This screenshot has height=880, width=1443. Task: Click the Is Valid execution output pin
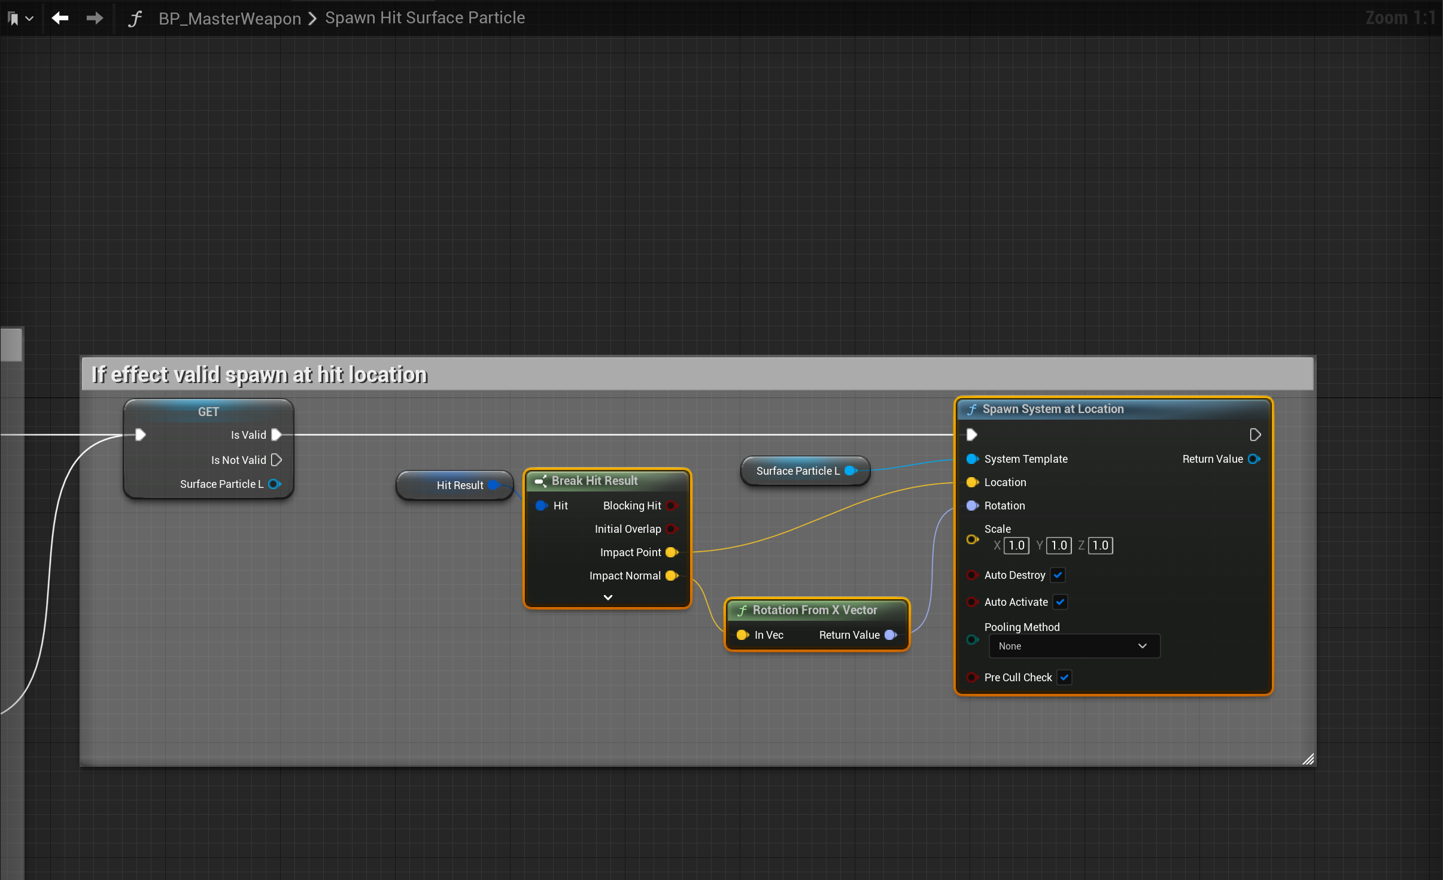coord(277,435)
